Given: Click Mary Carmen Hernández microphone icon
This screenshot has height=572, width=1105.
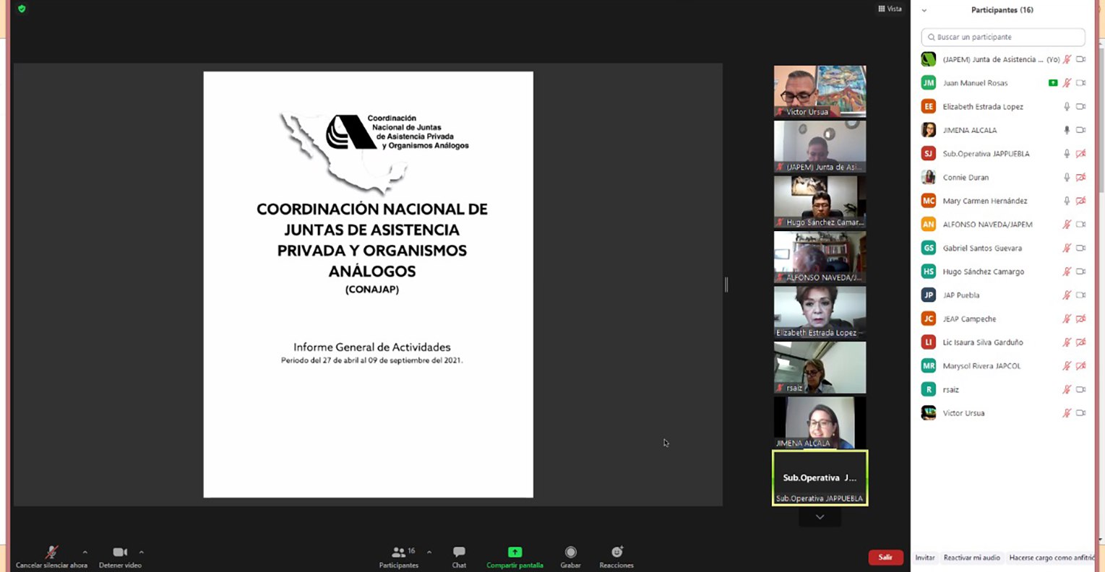Looking at the screenshot, I should click(x=1067, y=201).
